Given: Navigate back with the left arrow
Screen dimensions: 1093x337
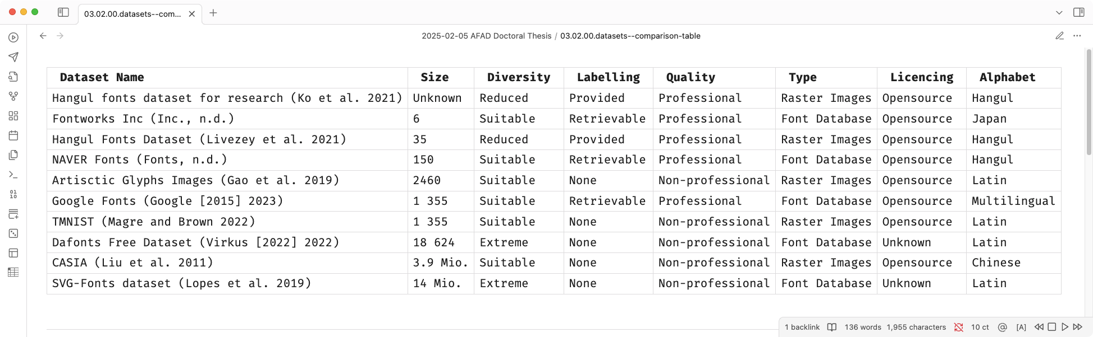Looking at the screenshot, I should tap(43, 36).
